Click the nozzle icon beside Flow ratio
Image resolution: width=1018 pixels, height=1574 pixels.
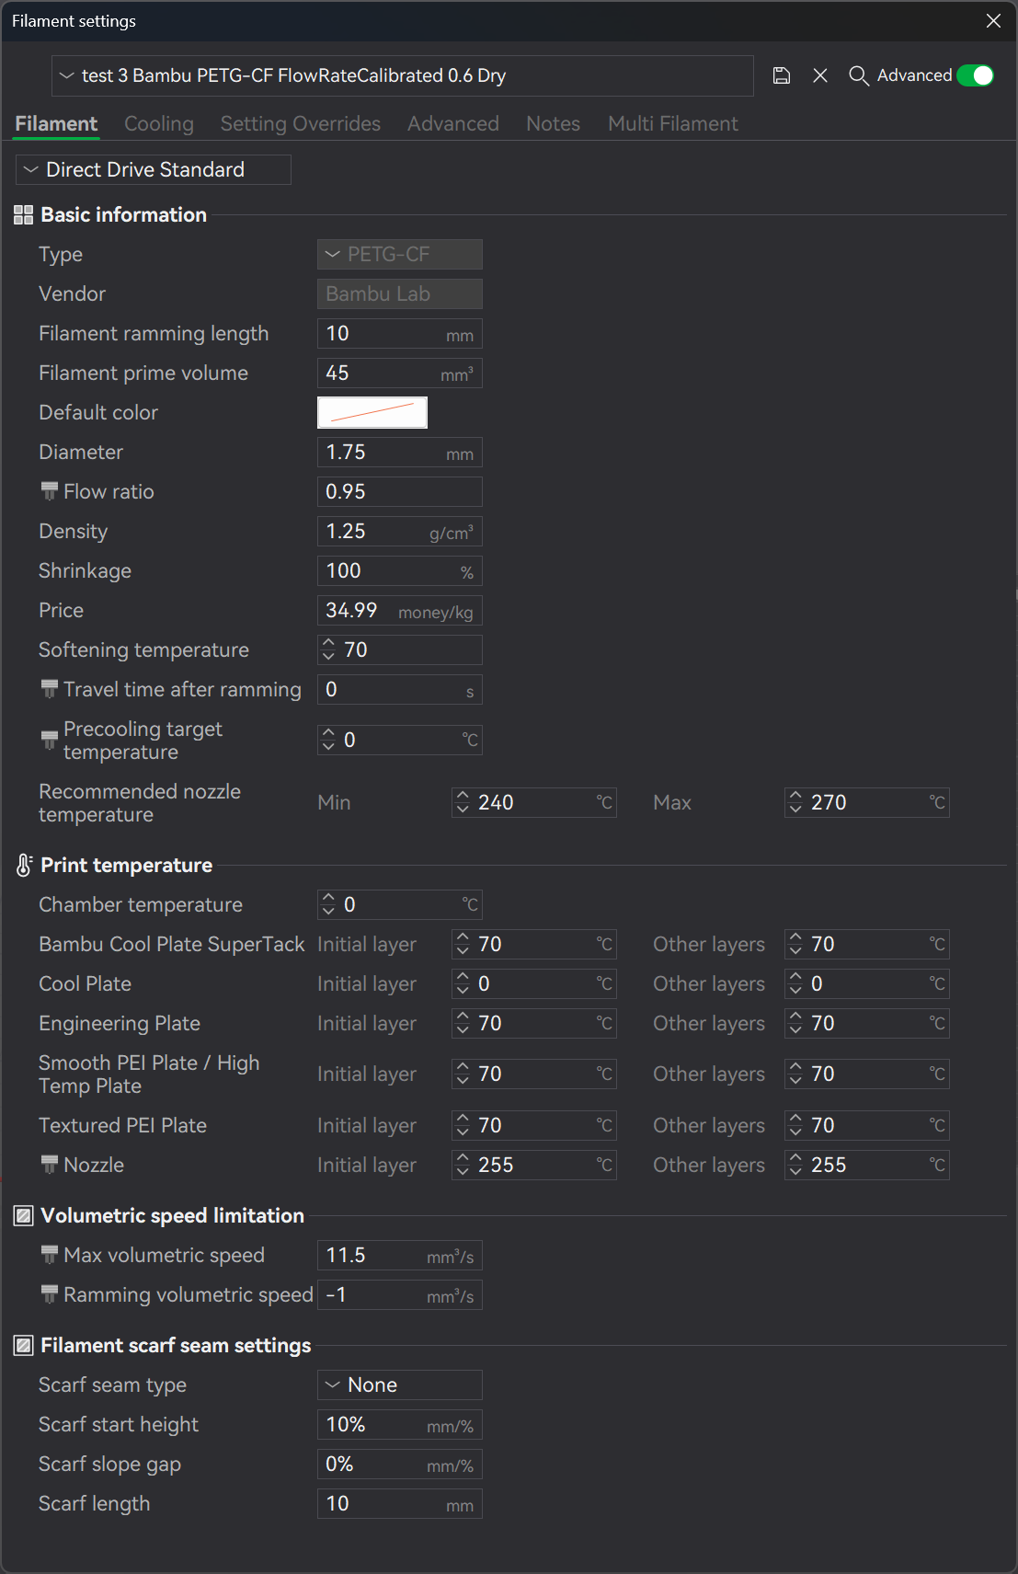click(x=50, y=492)
